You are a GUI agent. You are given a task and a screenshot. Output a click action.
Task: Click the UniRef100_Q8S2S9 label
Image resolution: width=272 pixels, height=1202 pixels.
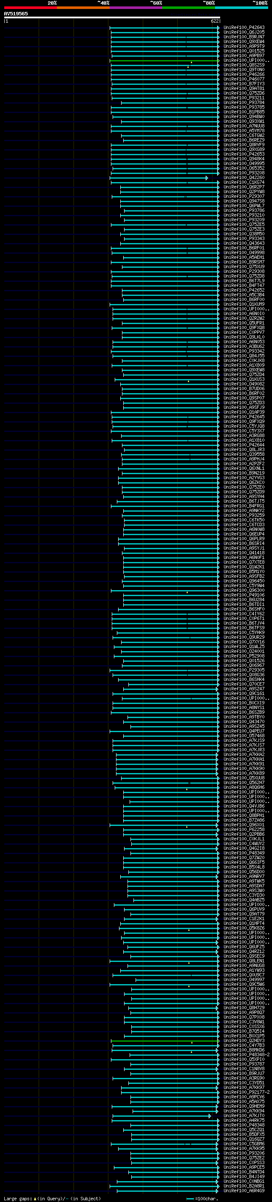244,65
